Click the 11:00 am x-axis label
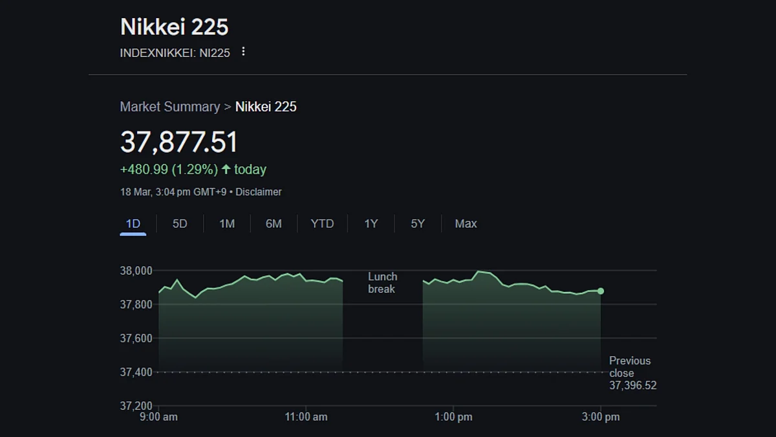The width and height of the screenshot is (776, 437). coord(306,417)
